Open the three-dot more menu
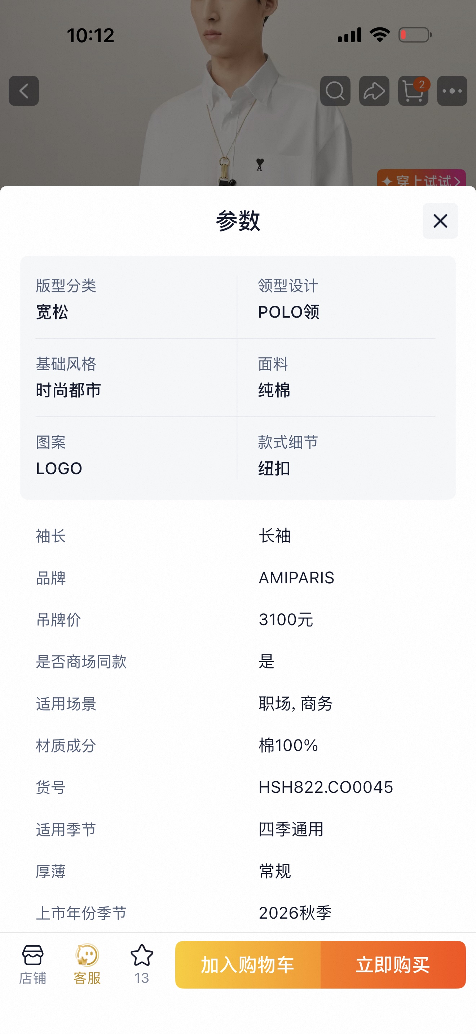This screenshot has width=476, height=1034. point(452,91)
